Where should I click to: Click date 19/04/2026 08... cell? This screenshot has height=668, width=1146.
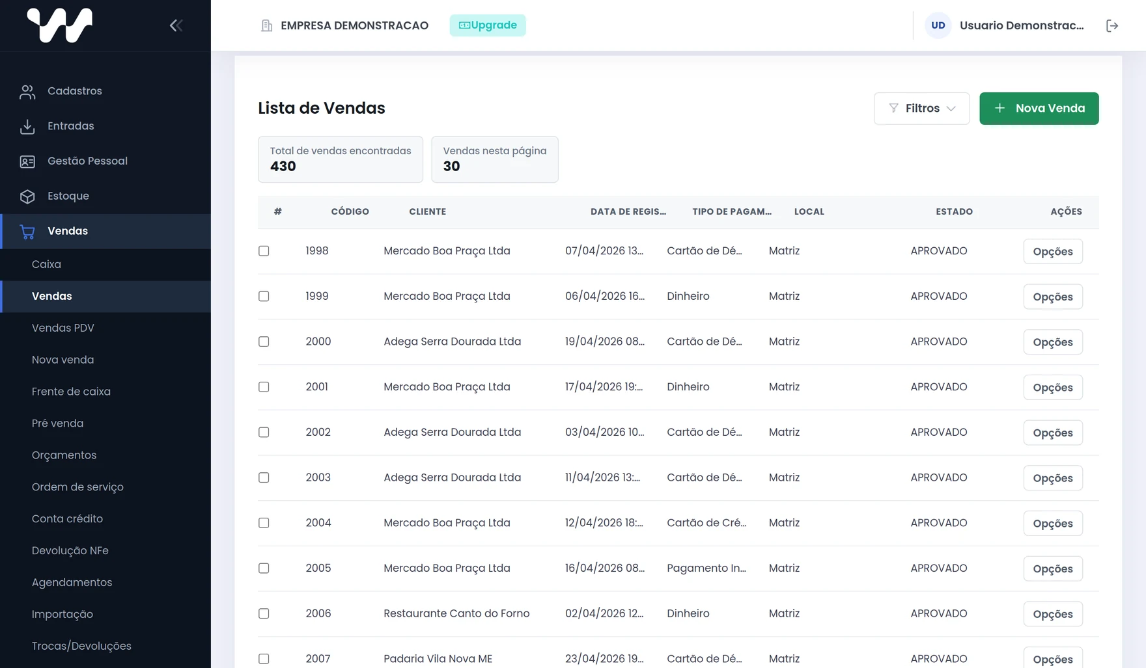pos(605,341)
